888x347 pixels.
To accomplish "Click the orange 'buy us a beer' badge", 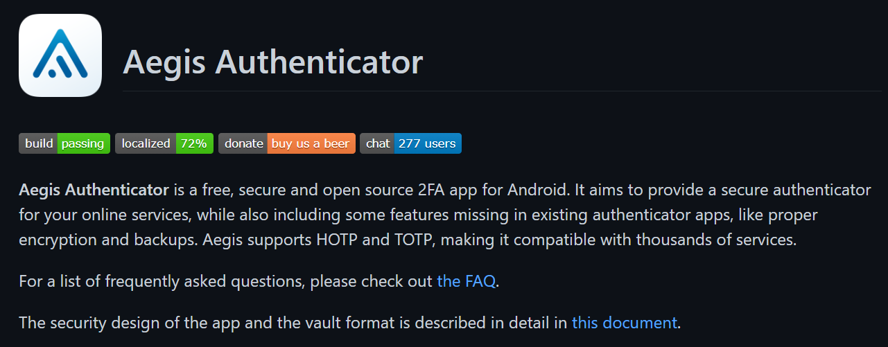I will click(x=311, y=143).
